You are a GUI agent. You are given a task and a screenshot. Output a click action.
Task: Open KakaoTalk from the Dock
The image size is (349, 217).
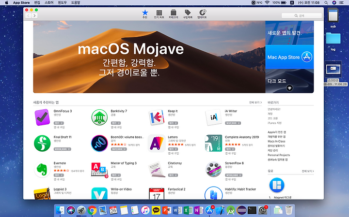click(x=156, y=210)
